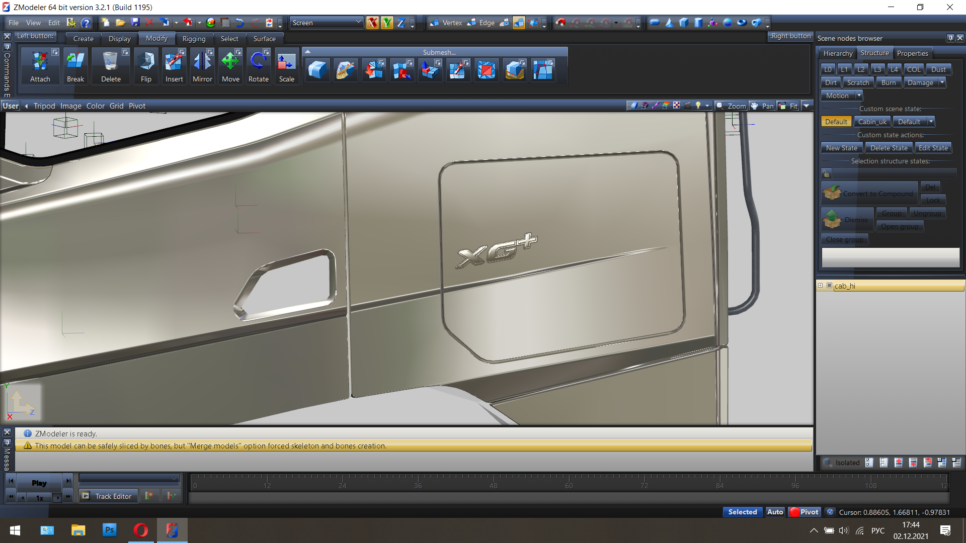Click the torus primitive icon

click(x=742, y=23)
